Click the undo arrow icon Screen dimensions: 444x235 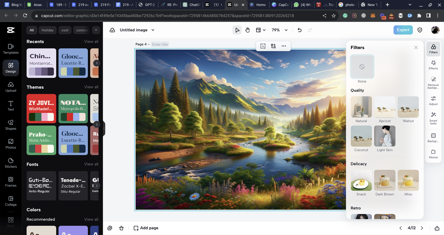(x=300, y=30)
